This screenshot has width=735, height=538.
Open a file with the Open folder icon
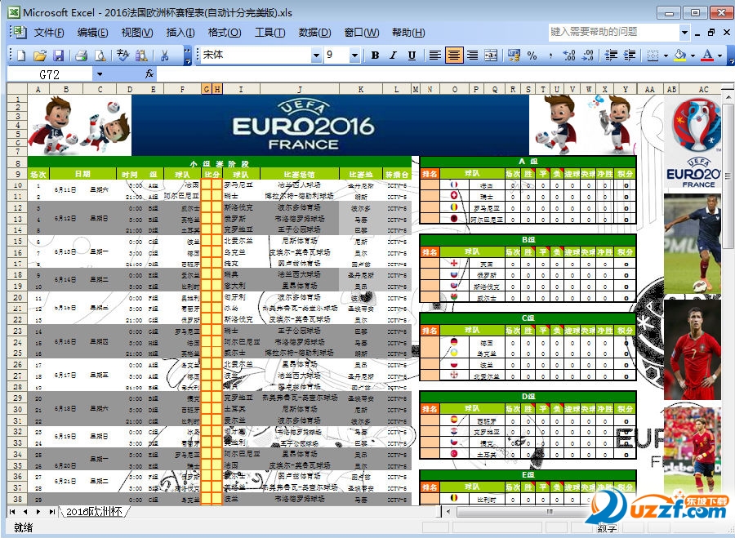click(x=40, y=56)
